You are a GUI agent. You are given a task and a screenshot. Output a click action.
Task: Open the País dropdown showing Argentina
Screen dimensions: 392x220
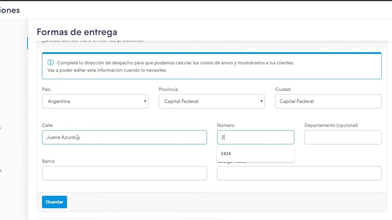coord(95,101)
